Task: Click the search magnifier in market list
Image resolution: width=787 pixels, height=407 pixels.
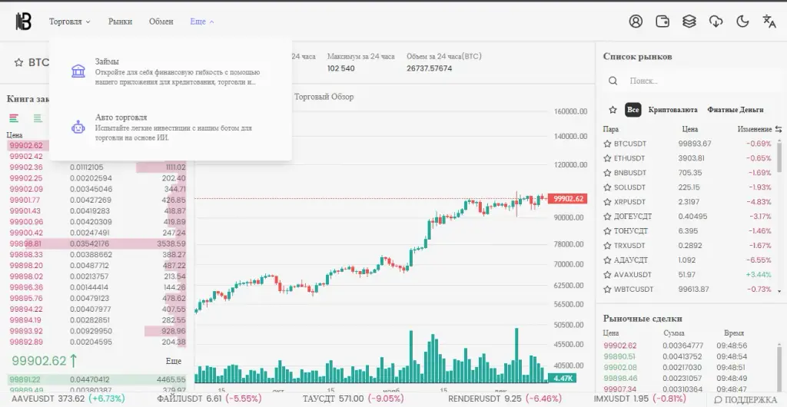Action: [x=613, y=81]
